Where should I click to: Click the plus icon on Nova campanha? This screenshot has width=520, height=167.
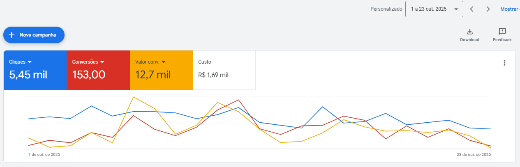point(12,35)
